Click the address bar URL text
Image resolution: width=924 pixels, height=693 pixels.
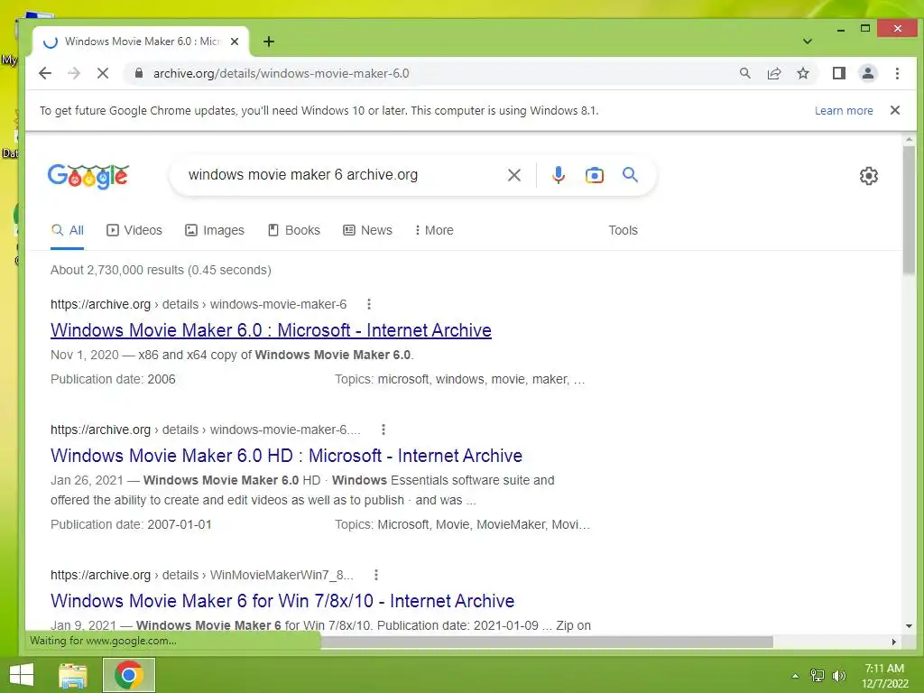click(282, 73)
